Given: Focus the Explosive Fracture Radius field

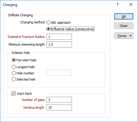Looking at the screenshot, I should [x=59, y=37].
